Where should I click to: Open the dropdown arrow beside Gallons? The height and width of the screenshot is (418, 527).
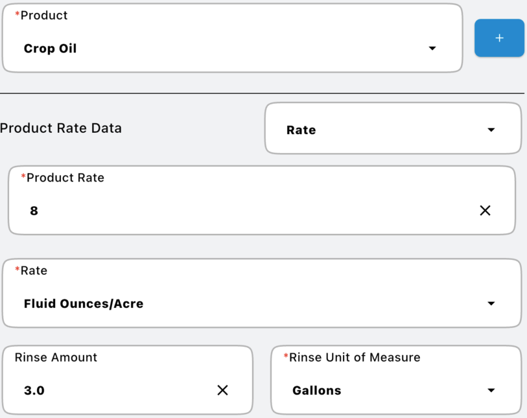(x=491, y=391)
